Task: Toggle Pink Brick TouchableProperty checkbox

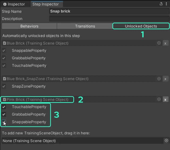Action: [4, 107]
